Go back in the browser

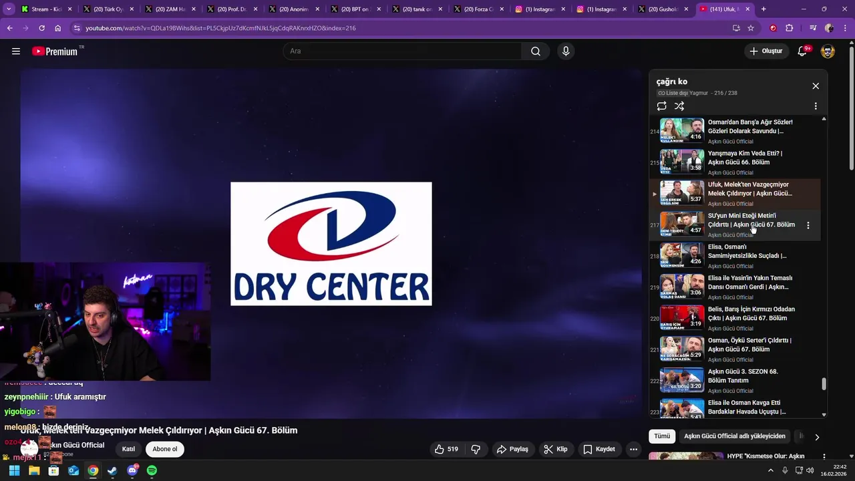9,28
